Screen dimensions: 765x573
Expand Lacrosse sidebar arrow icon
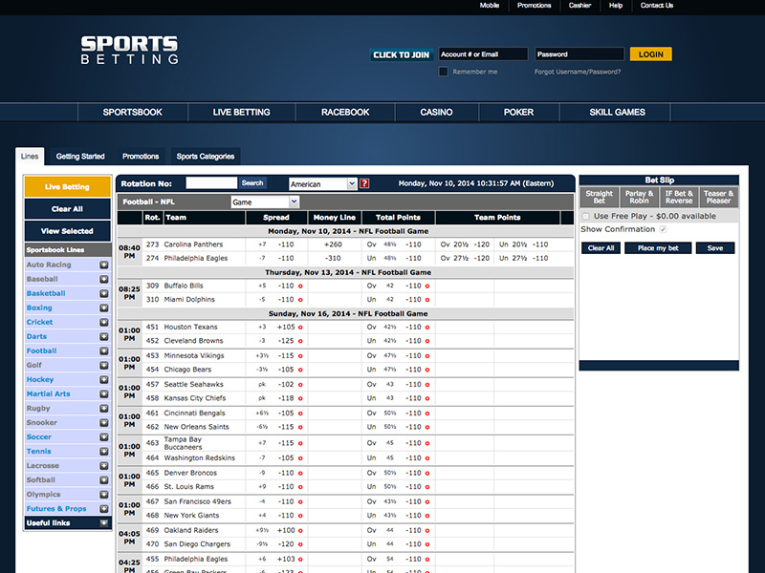(x=104, y=466)
